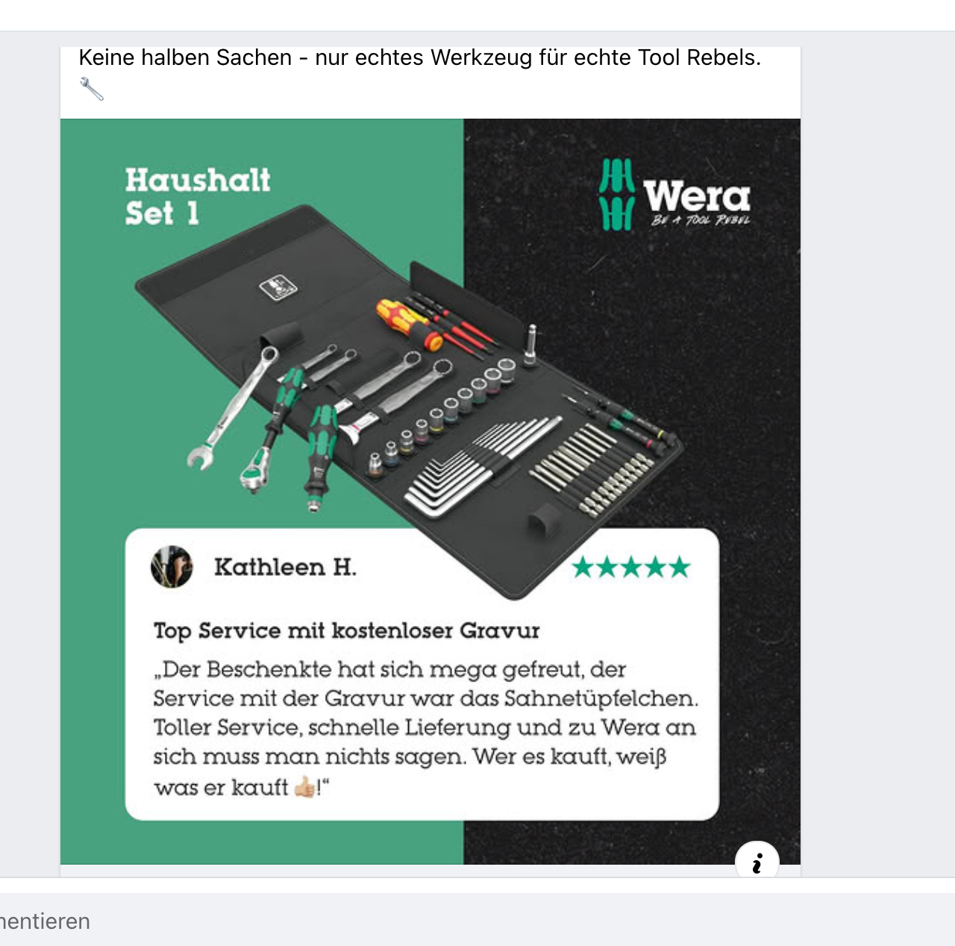Viewport: 955px width, 946px height.
Task: Click the "Keine halben Sachen" caption text
Action: tap(420, 57)
